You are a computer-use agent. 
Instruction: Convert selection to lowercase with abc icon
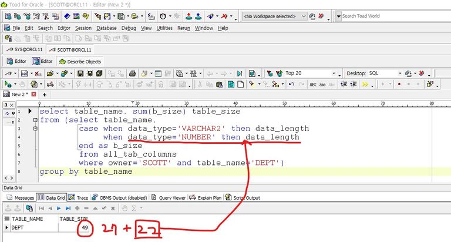[x=322, y=85]
